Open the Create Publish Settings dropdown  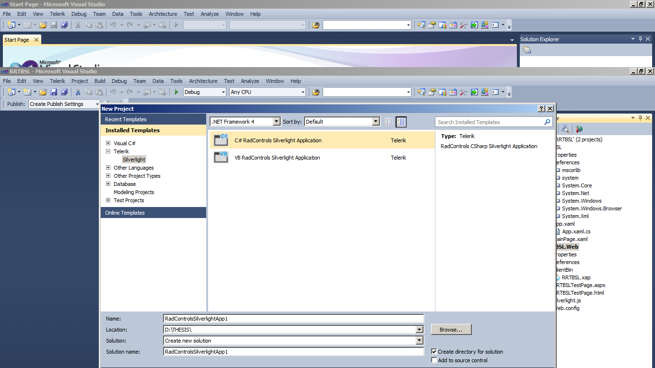click(x=97, y=104)
